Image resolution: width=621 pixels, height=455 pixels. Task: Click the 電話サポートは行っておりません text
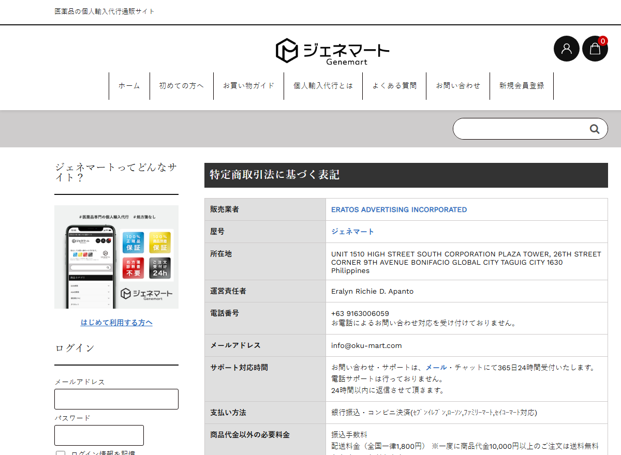[388, 379]
